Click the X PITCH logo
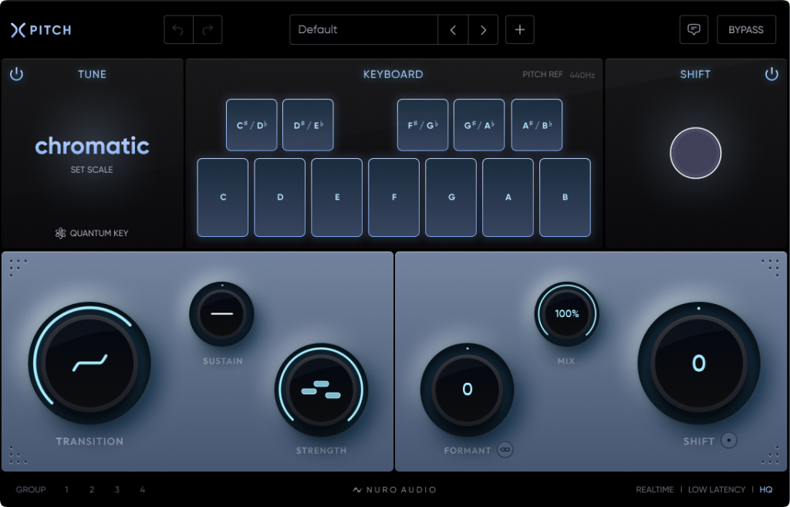 click(42, 30)
